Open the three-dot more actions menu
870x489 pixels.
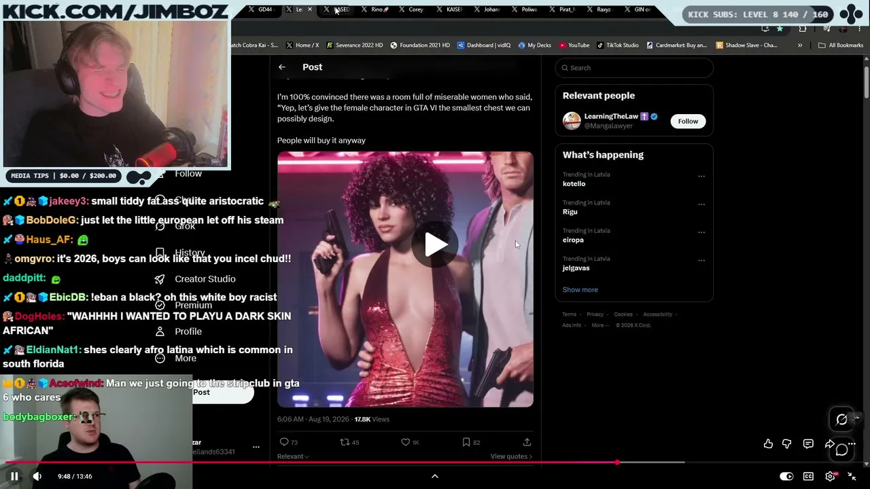point(852,443)
